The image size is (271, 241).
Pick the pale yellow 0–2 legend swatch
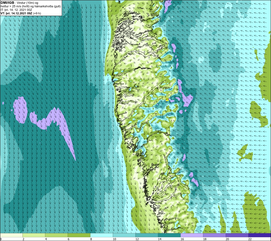tap(11, 235)
